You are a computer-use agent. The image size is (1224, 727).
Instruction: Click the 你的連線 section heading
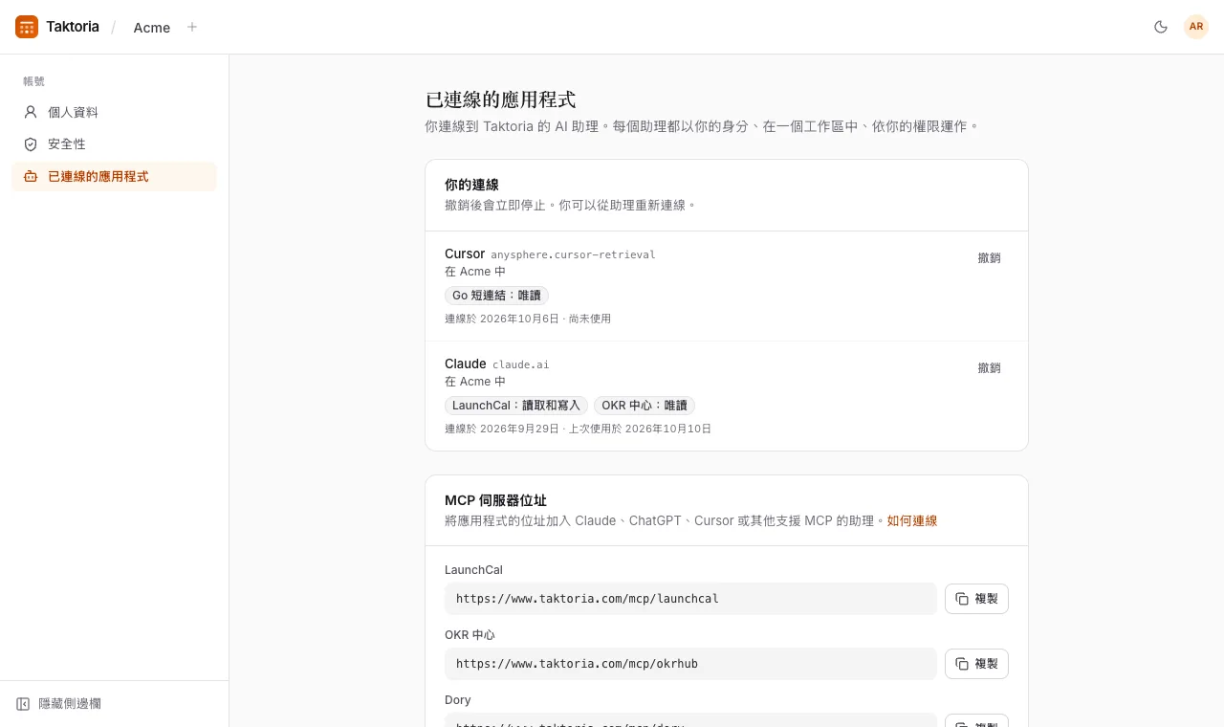(x=471, y=185)
